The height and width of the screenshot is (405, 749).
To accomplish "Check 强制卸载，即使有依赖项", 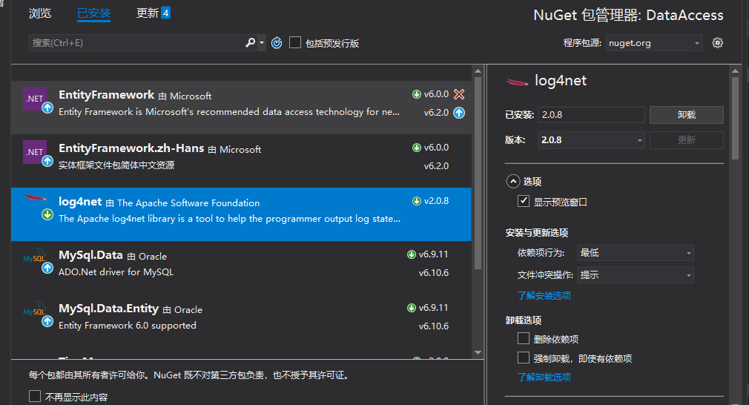I will tap(524, 358).
